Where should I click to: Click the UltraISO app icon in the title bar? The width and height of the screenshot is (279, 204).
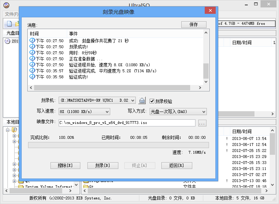6,5
